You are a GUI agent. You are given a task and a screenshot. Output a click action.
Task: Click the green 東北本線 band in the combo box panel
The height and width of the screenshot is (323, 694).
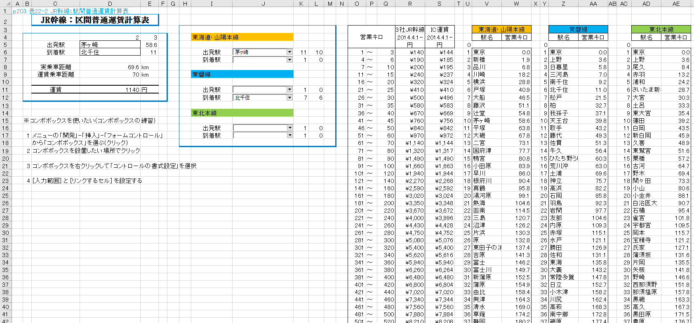tap(242, 112)
